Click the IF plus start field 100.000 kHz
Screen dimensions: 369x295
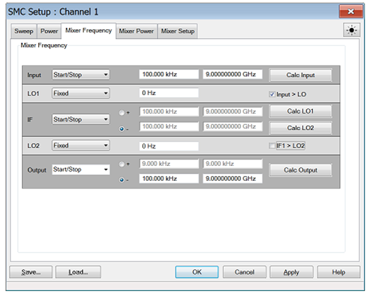pyautogui.click(x=169, y=112)
